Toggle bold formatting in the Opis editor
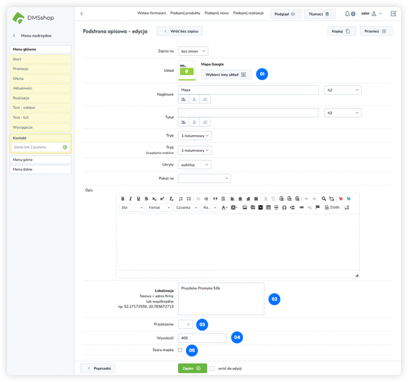 pyautogui.click(x=123, y=198)
